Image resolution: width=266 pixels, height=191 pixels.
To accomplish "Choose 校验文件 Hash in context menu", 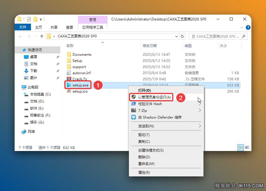I will coord(166,104).
